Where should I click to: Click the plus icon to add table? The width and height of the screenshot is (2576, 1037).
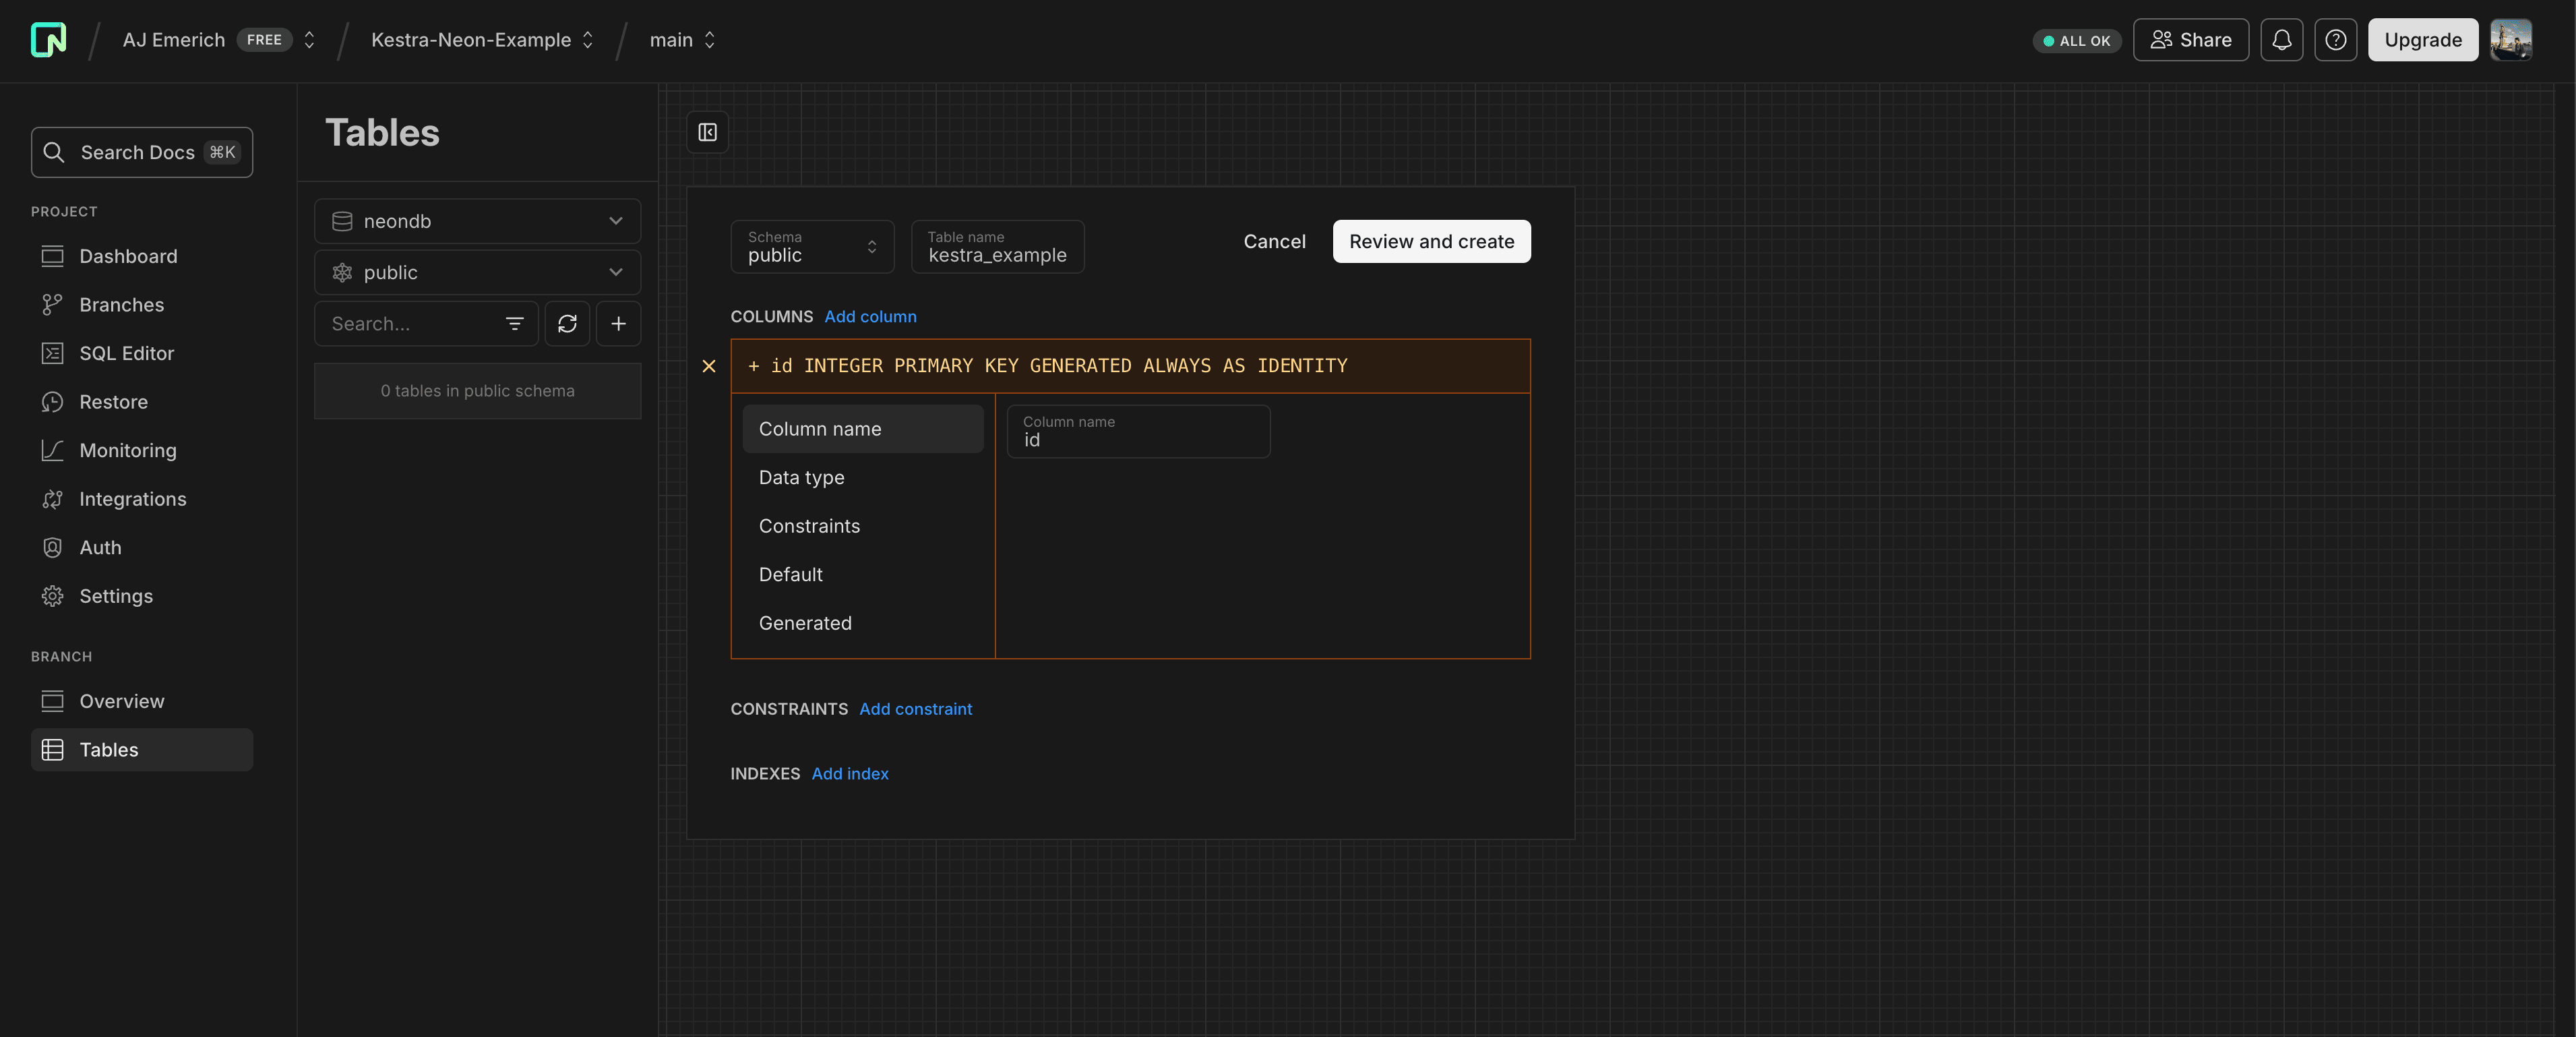pyautogui.click(x=618, y=323)
